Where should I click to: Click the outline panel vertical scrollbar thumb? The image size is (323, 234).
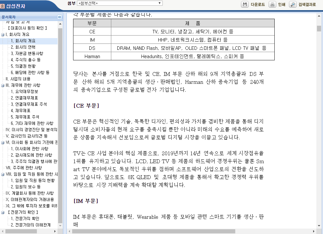tap(60, 125)
